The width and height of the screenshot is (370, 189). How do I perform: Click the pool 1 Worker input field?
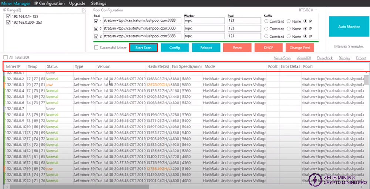pos(204,21)
